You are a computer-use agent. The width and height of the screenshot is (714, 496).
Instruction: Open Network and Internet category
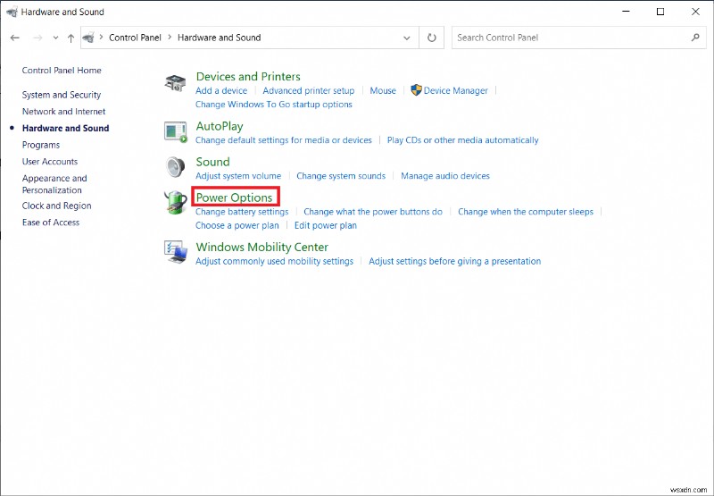click(x=63, y=111)
